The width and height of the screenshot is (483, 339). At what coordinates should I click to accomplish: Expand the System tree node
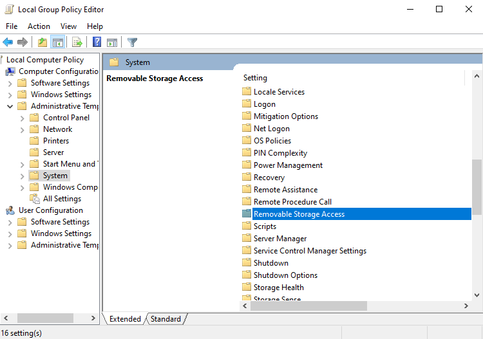(x=22, y=176)
